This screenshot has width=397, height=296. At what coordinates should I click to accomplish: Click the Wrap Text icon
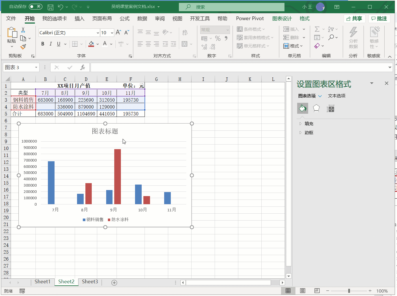pyautogui.click(x=185, y=32)
